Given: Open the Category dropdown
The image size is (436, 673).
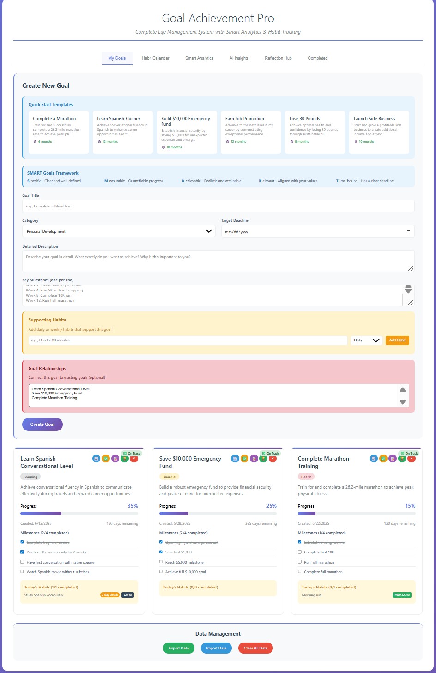Looking at the screenshot, I should 119,231.
